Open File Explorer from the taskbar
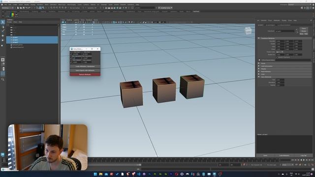 (100, 174)
